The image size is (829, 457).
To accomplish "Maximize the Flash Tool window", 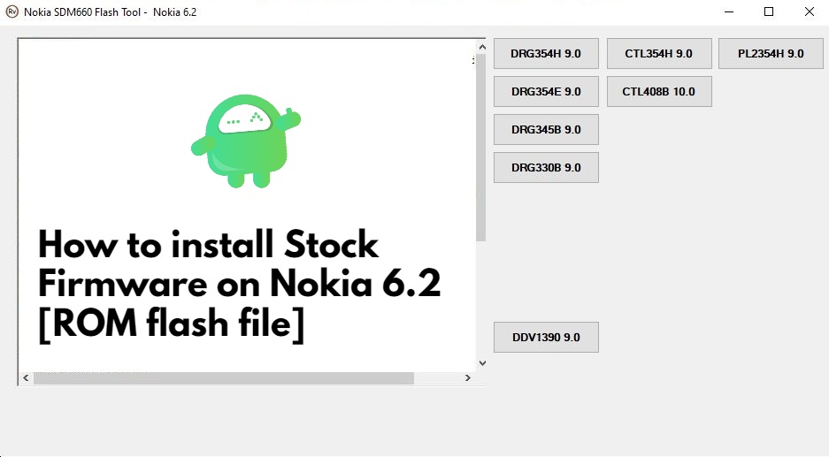I will pos(769,11).
